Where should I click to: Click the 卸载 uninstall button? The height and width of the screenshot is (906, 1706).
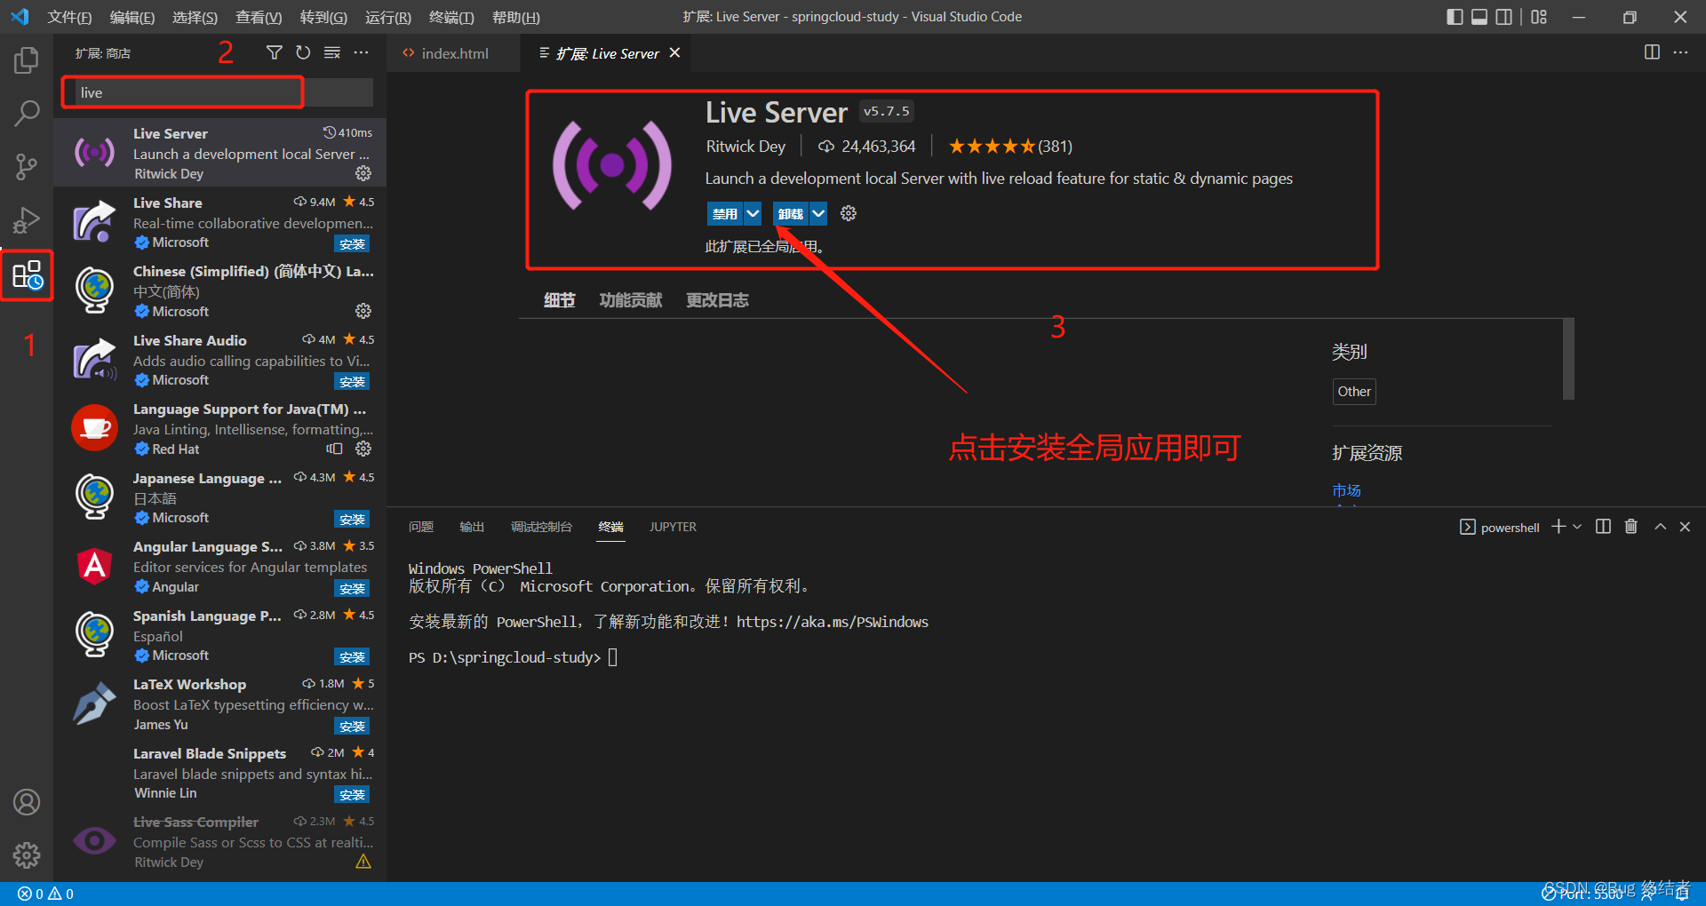pyautogui.click(x=791, y=213)
